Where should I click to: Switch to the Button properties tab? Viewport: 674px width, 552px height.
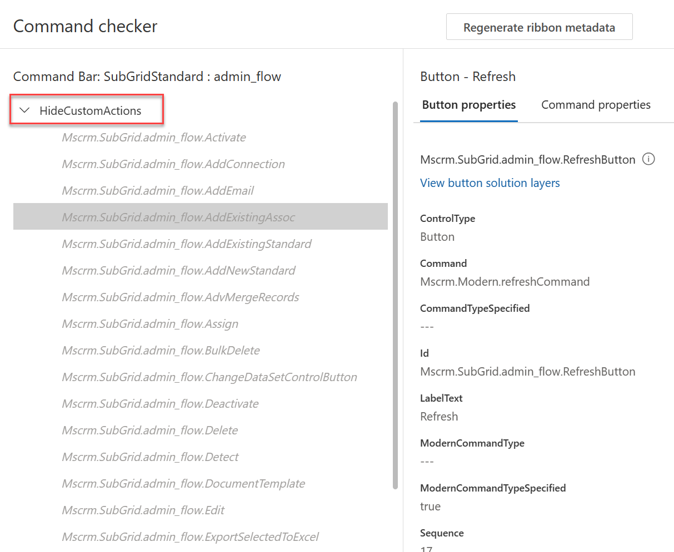coord(468,104)
